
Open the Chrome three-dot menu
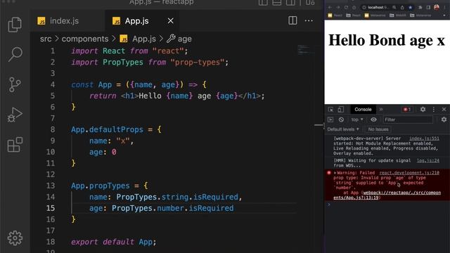click(x=444, y=8)
